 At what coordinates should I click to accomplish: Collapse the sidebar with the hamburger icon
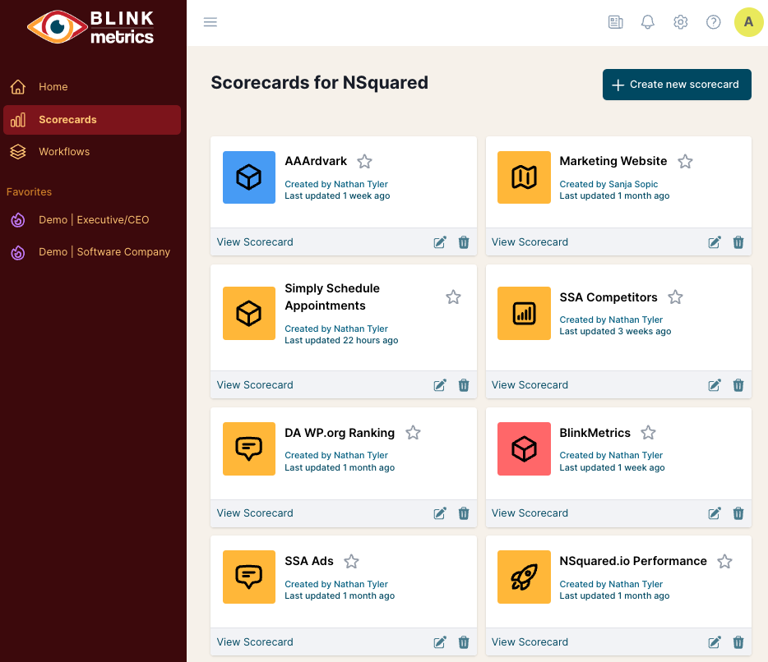tap(211, 22)
